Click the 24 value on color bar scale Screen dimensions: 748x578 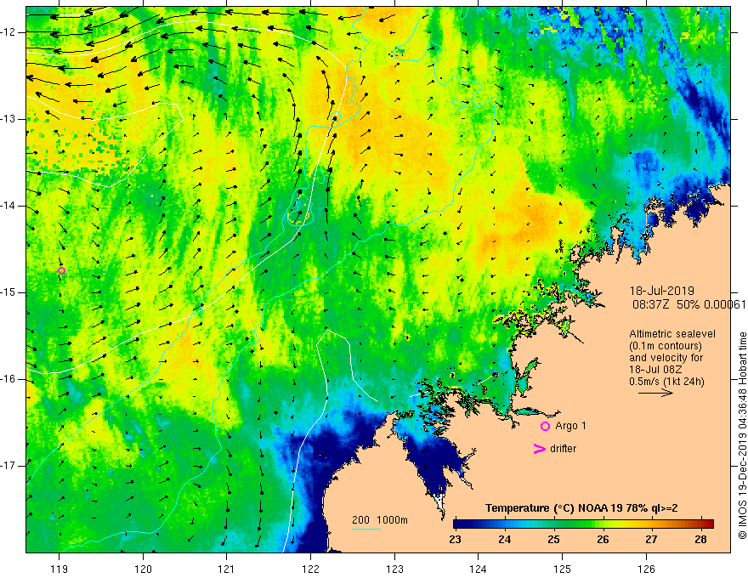click(x=505, y=540)
